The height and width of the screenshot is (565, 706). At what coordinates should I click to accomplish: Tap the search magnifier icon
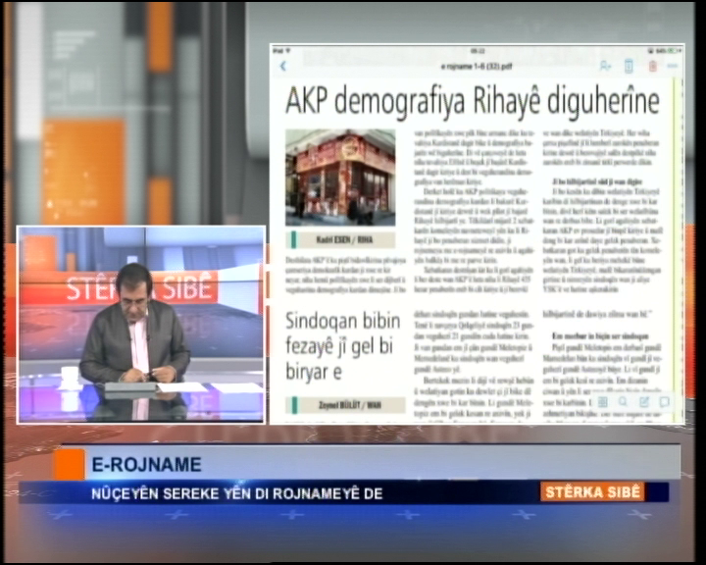[x=624, y=401]
